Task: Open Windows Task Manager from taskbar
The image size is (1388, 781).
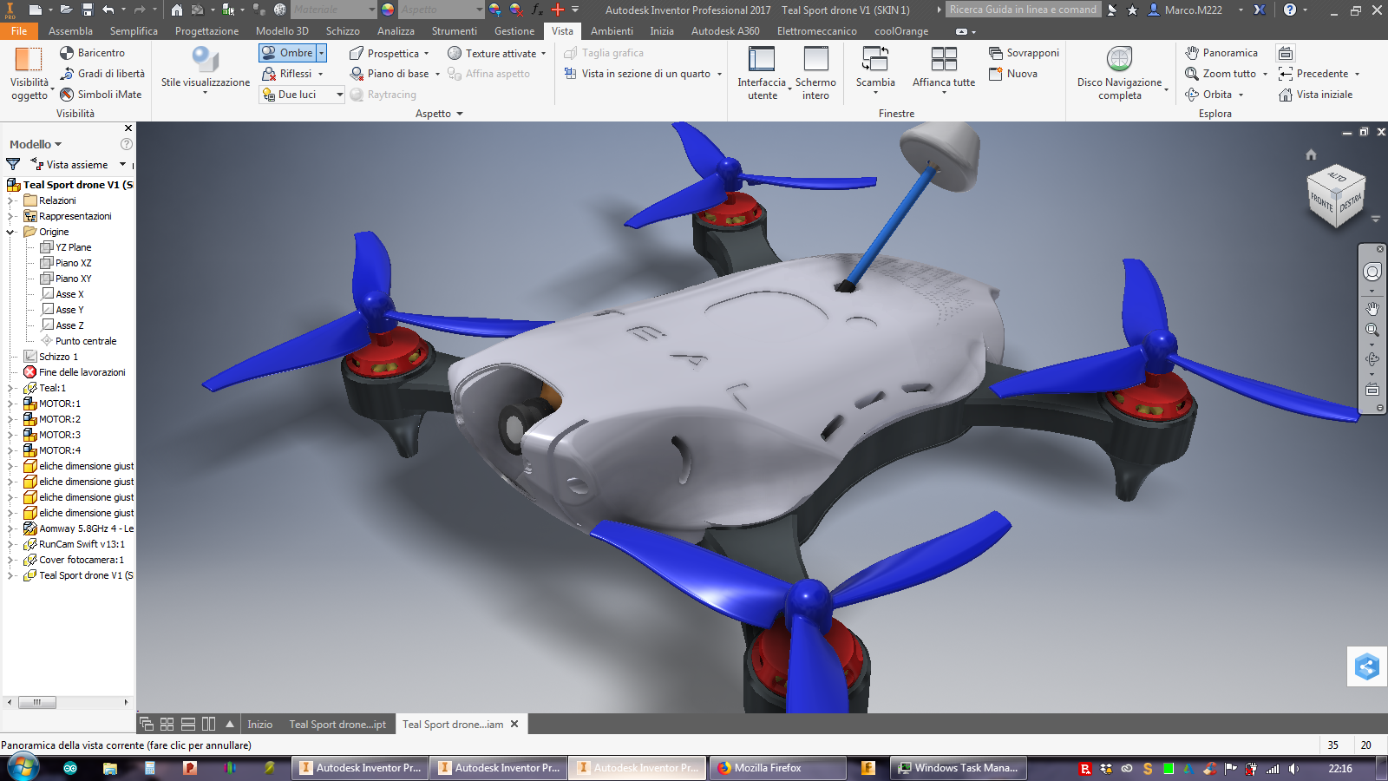Action: coord(959,768)
